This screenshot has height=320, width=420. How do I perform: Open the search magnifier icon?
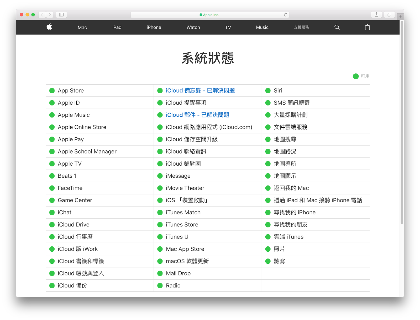337,27
